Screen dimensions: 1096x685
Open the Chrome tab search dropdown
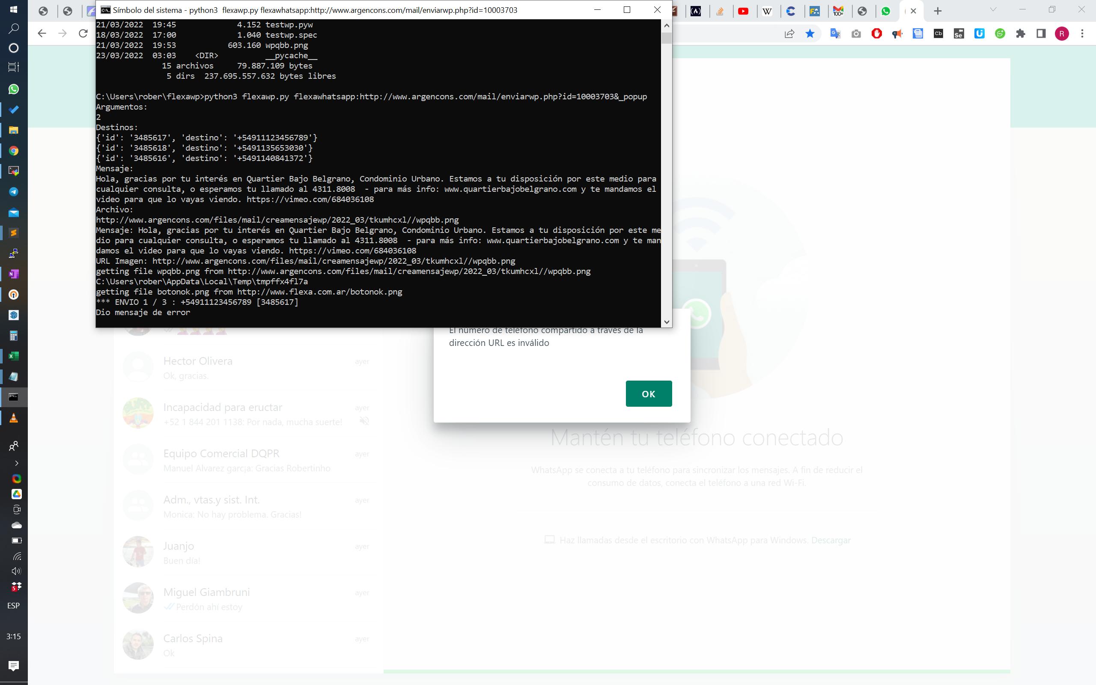pos(993,10)
